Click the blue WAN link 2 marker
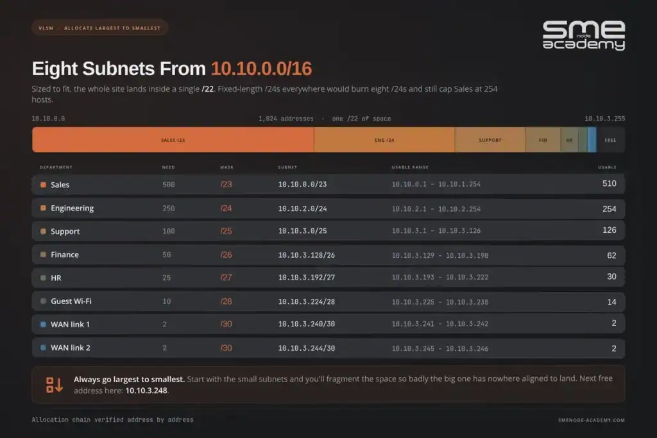 [43, 348]
